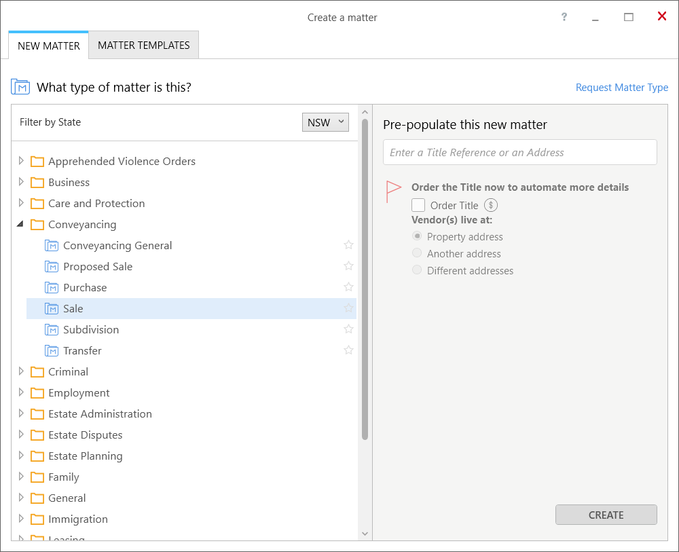Open the Request Matter Type link
Image resolution: width=679 pixels, height=552 pixels.
pos(621,88)
